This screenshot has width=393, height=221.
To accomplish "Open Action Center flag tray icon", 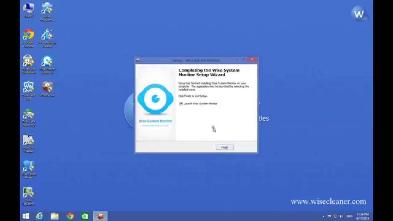I will pyautogui.click(x=330, y=216).
